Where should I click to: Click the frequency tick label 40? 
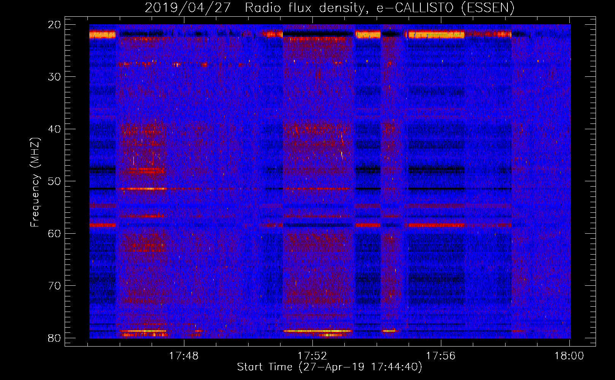click(x=55, y=129)
